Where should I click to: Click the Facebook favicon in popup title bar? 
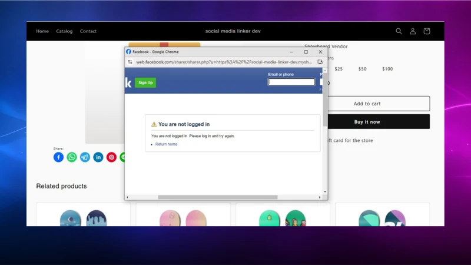[x=128, y=52]
